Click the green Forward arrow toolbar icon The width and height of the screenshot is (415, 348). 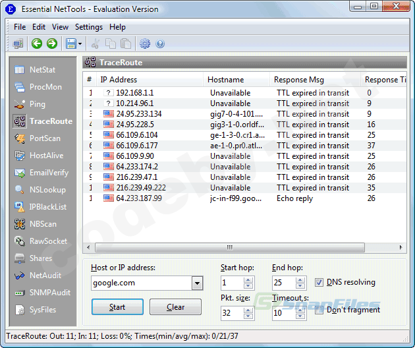52,43
